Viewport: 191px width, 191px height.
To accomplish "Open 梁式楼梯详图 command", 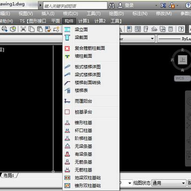I will (x=91, y=75).
